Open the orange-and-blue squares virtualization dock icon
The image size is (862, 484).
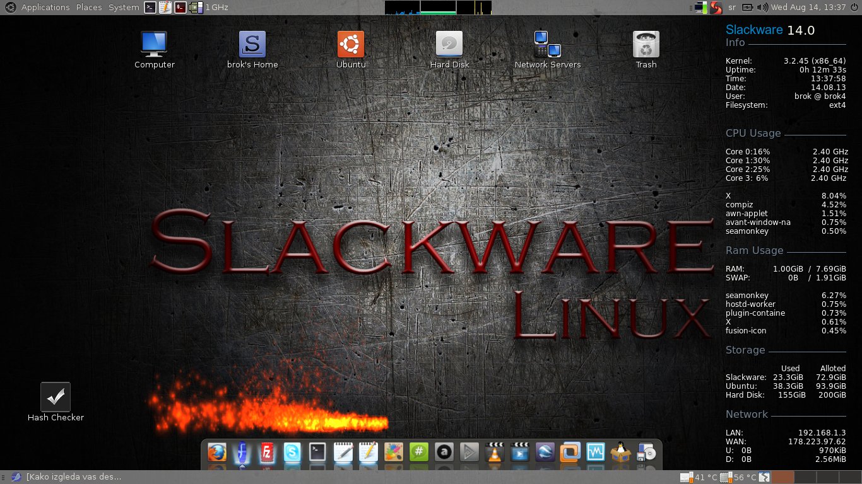point(570,452)
